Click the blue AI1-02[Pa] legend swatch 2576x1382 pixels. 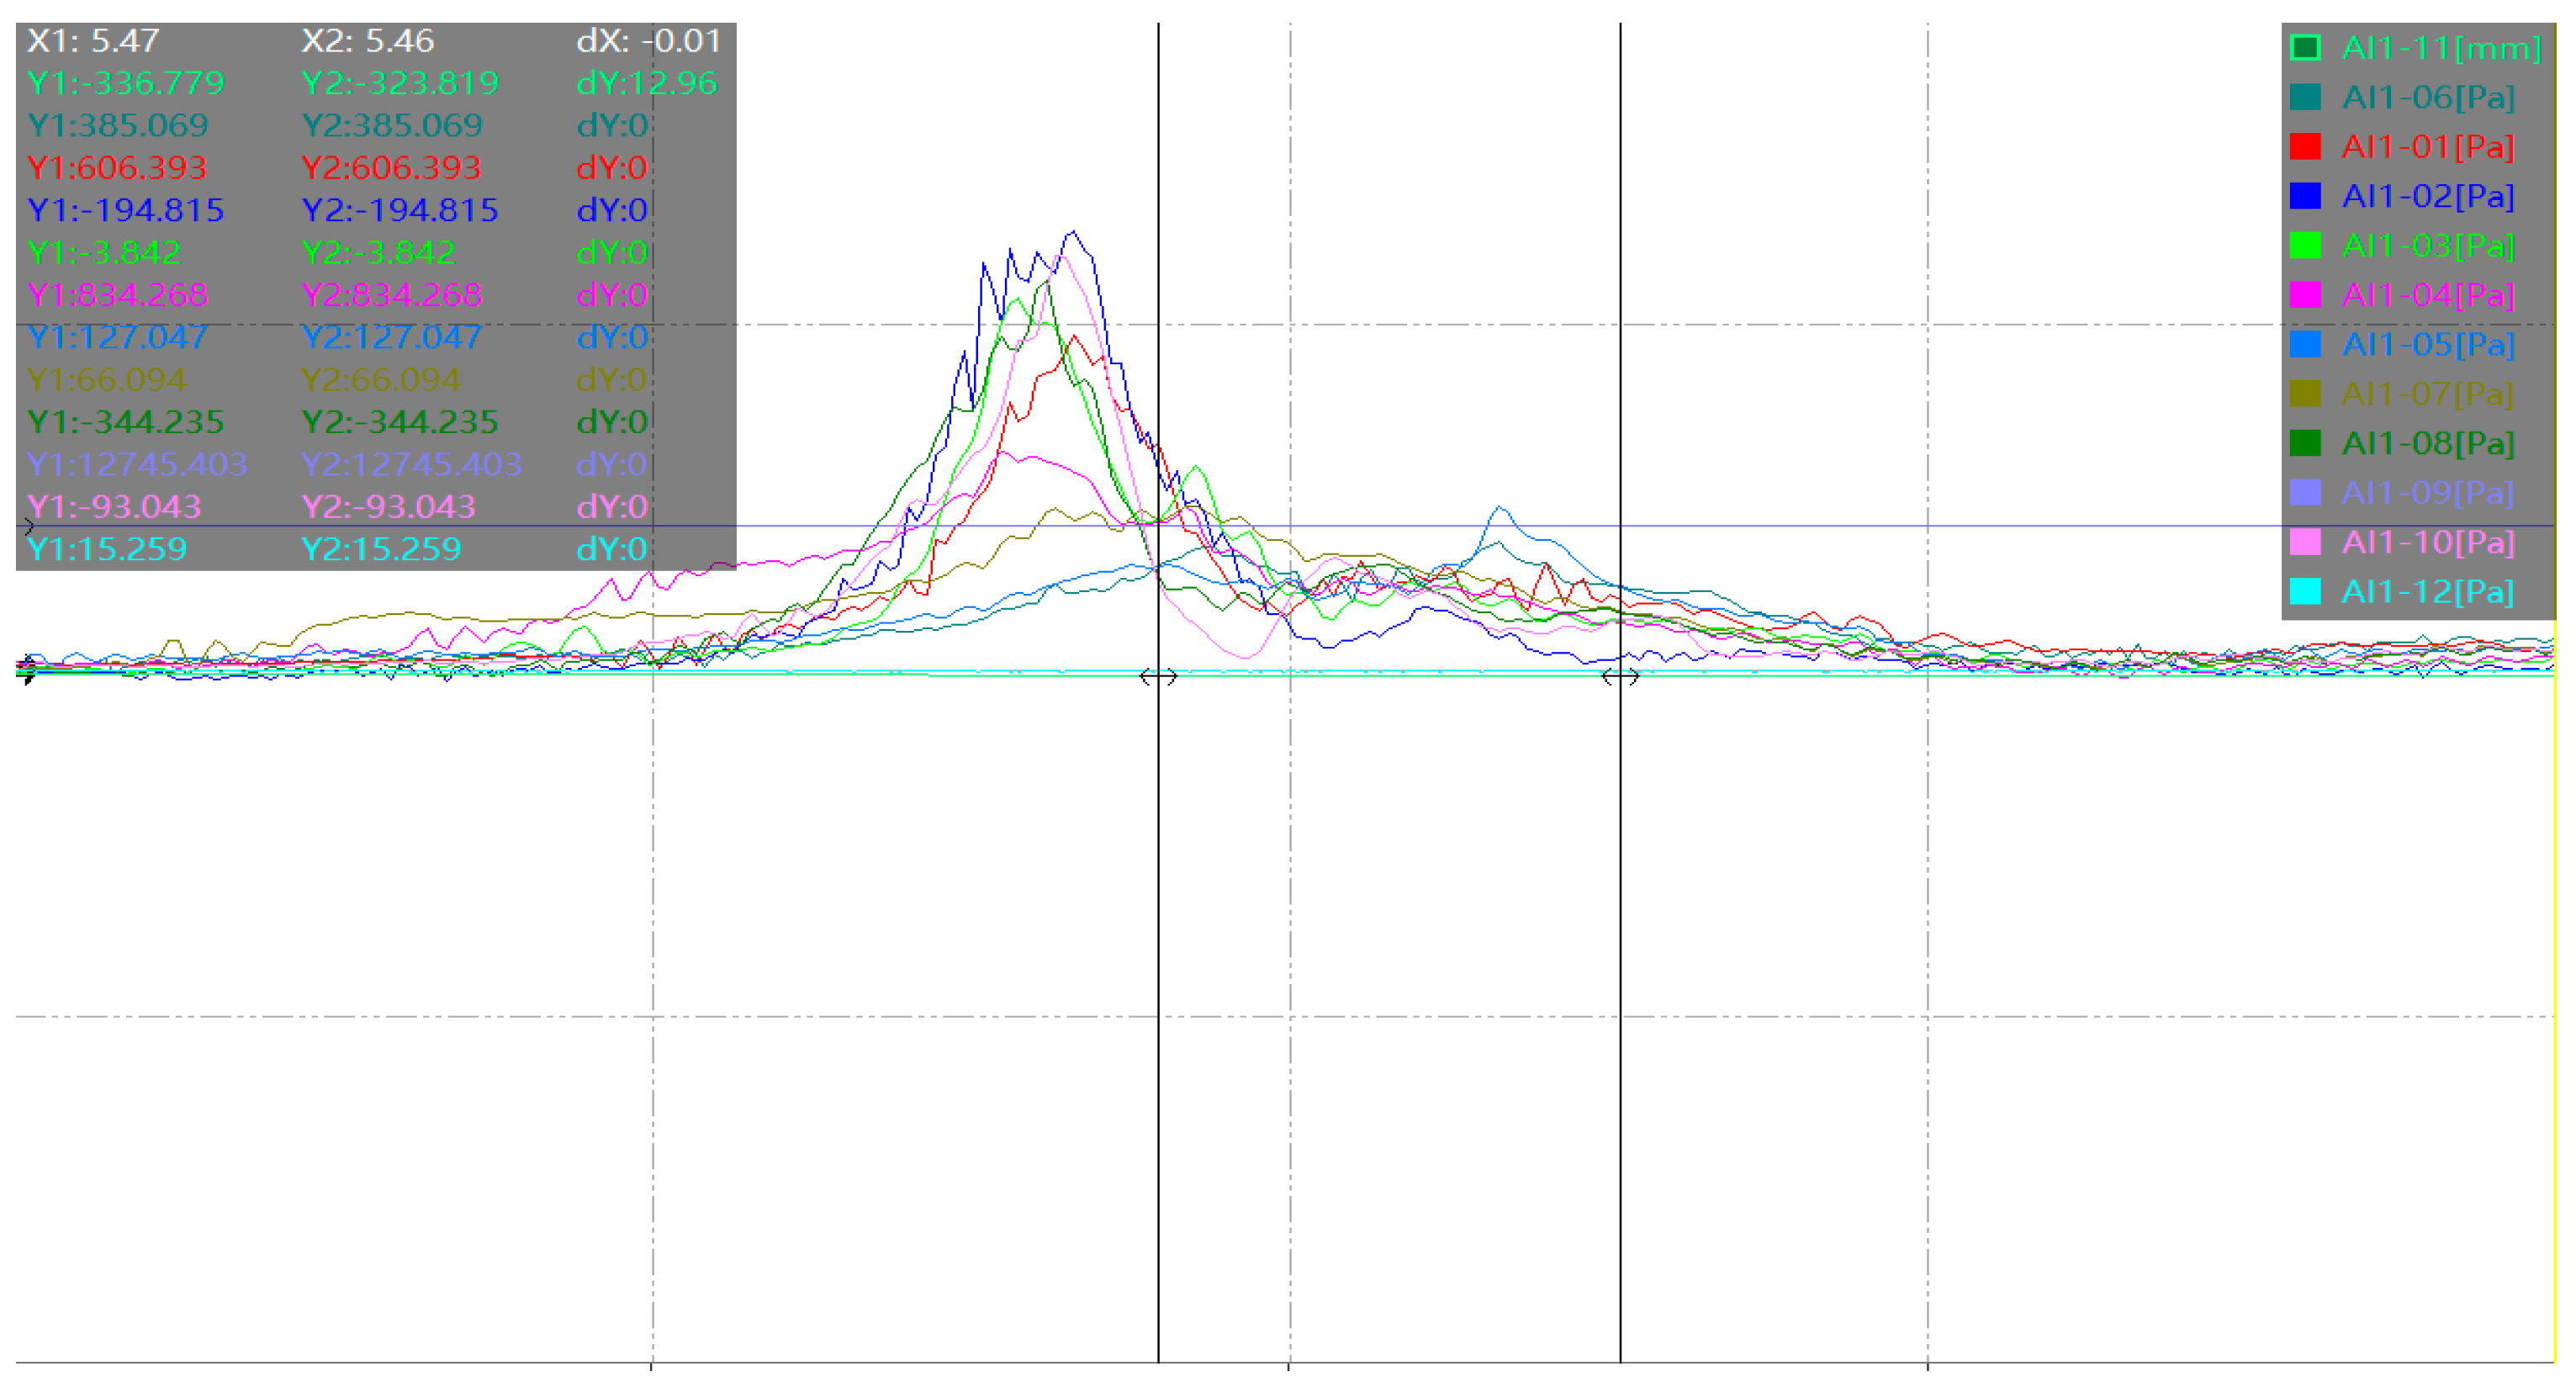(2304, 196)
